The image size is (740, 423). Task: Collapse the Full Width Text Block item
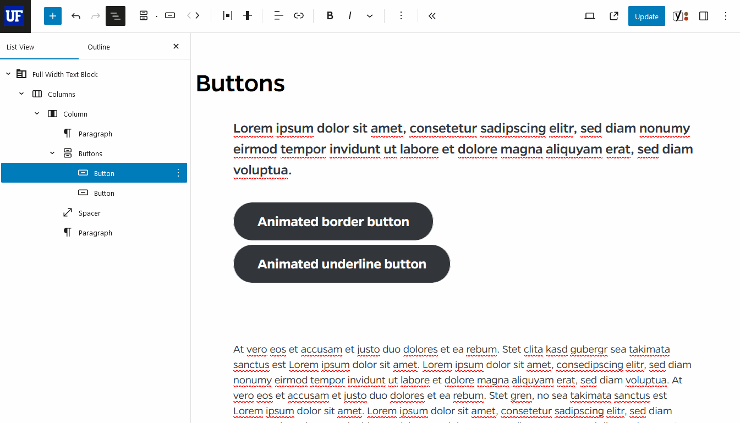pyautogui.click(x=8, y=74)
